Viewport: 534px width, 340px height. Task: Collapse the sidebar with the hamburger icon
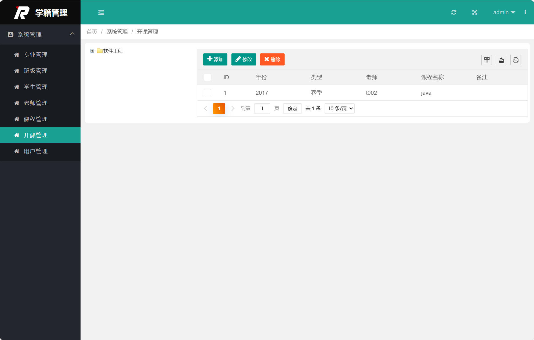pos(101,12)
